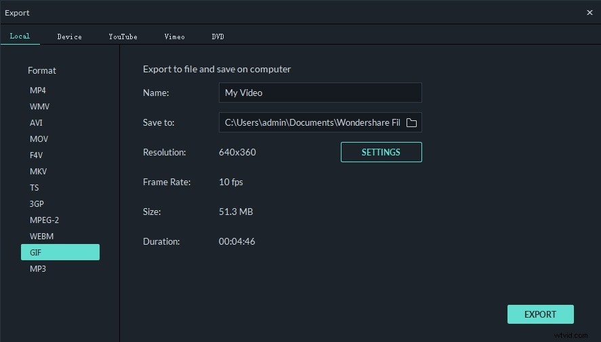
Task: Open the Vimeo export tab
Action: click(174, 36)
